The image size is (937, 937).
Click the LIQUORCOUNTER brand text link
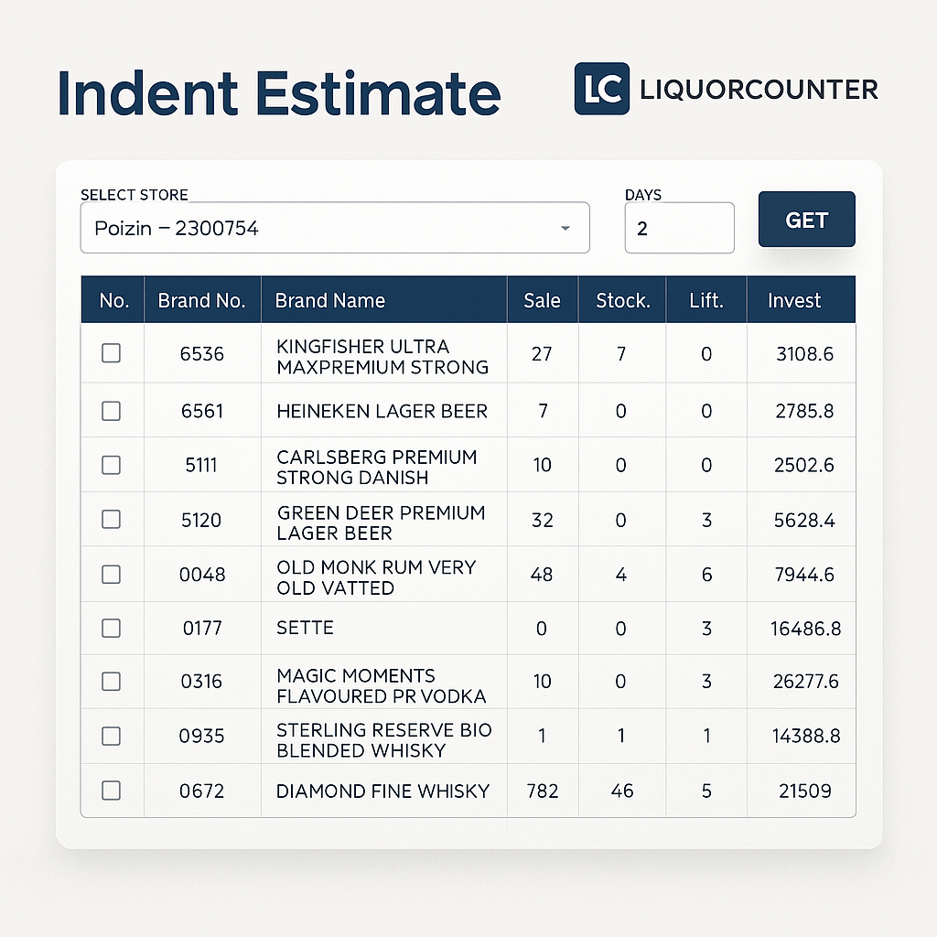759,90
